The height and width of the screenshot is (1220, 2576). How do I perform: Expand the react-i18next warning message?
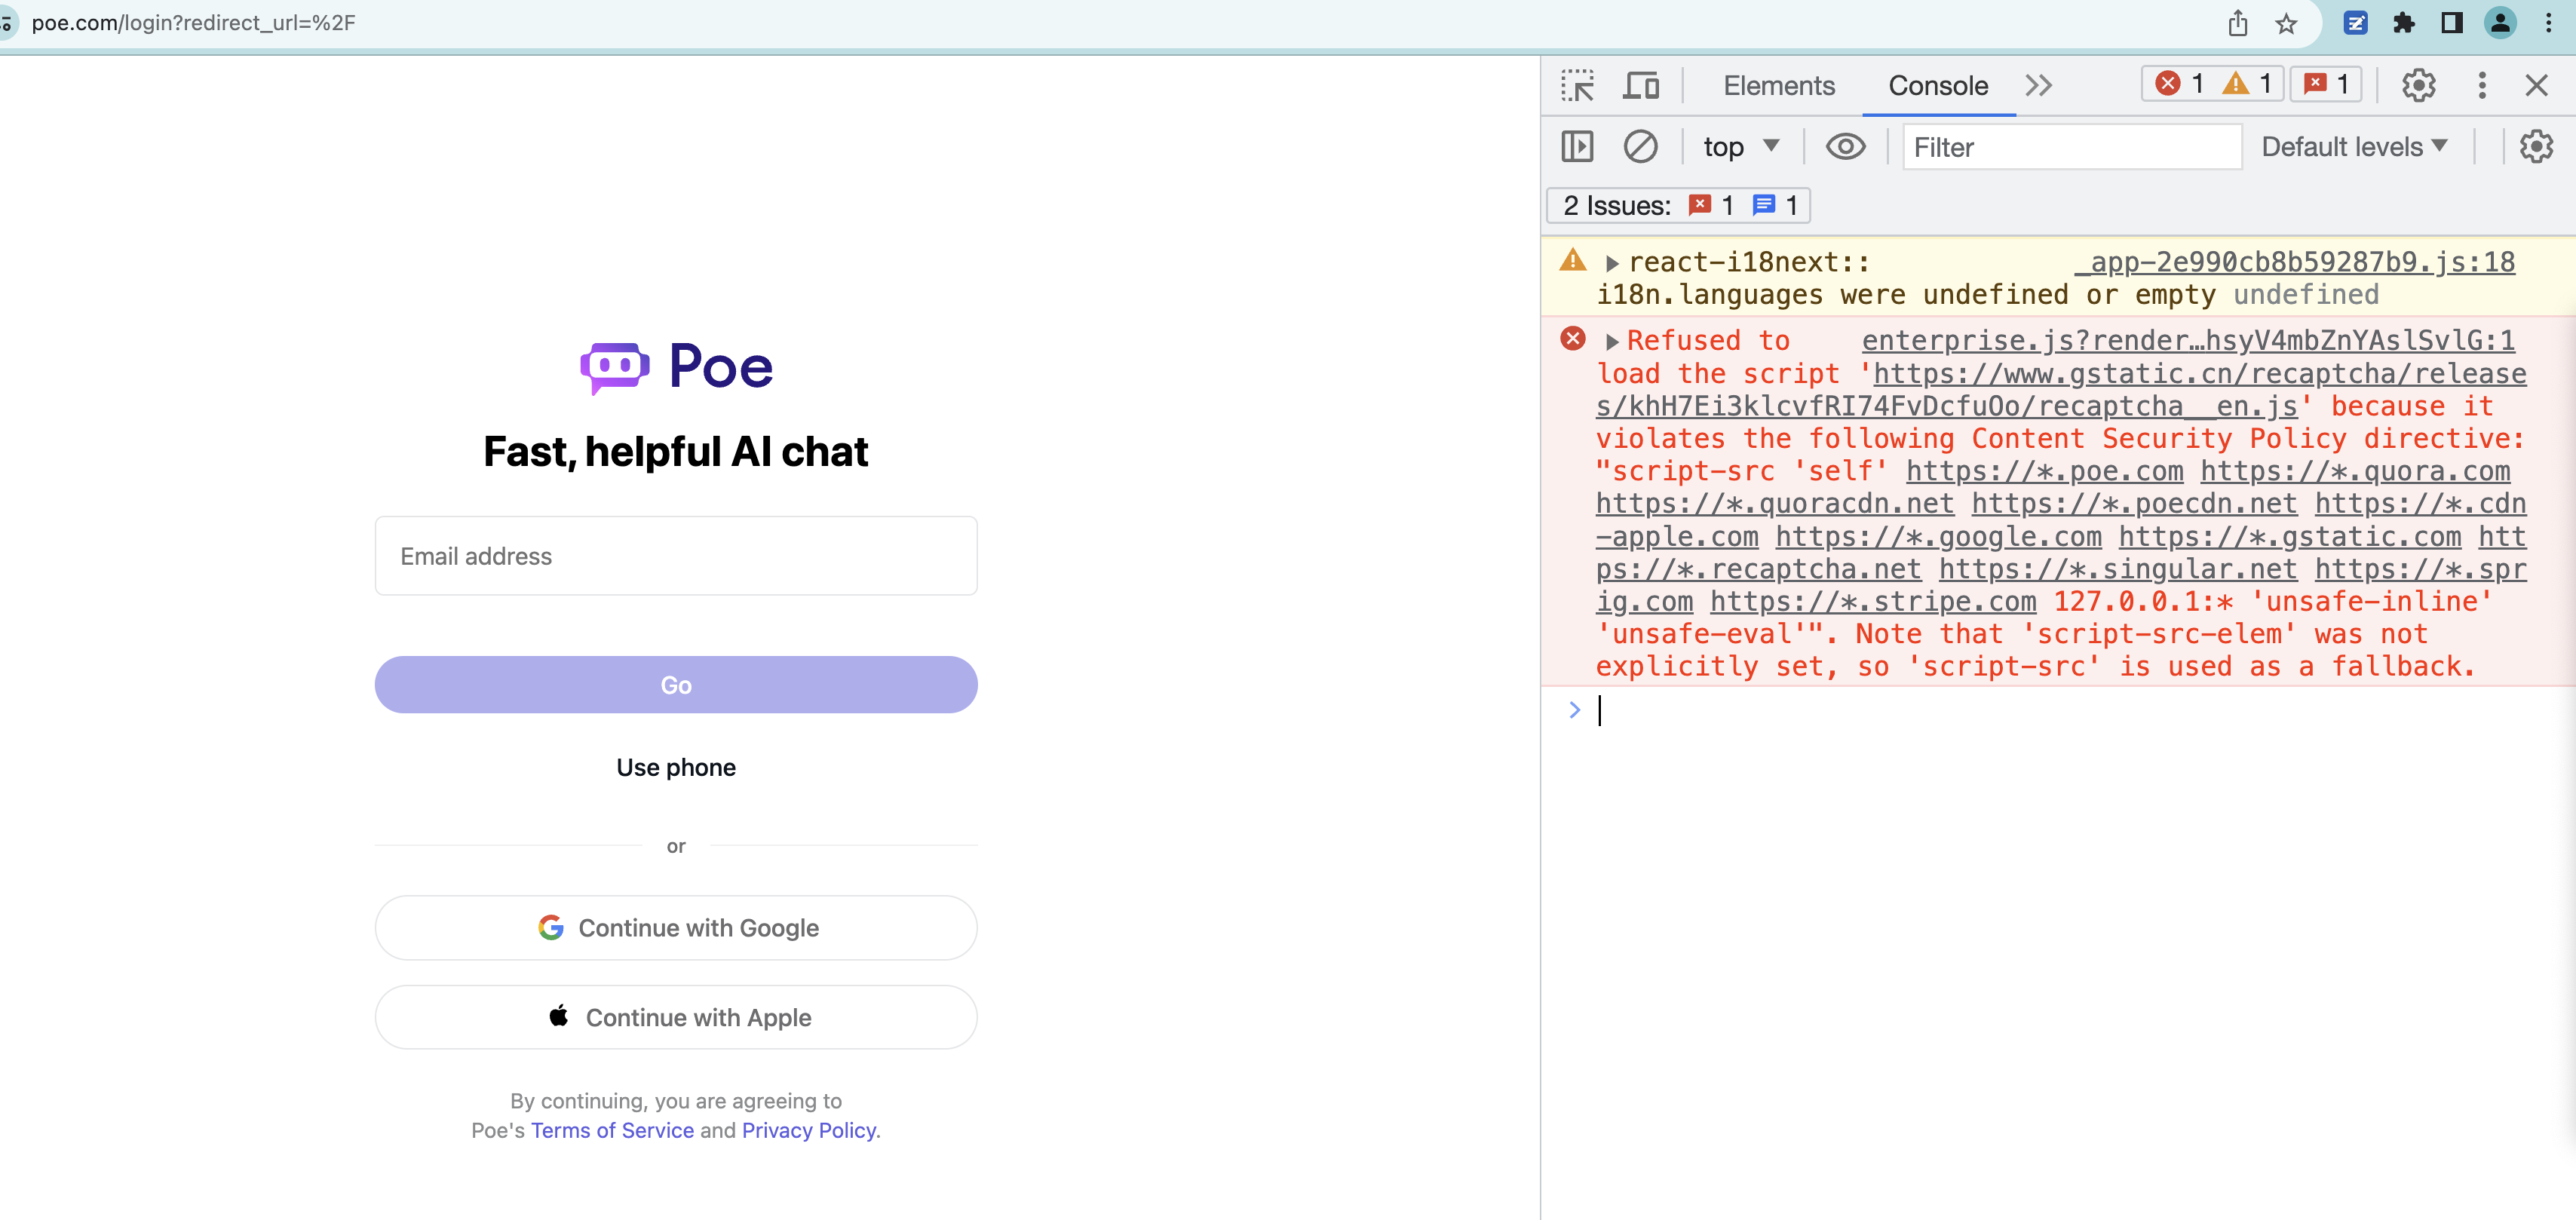[1611, 263]
